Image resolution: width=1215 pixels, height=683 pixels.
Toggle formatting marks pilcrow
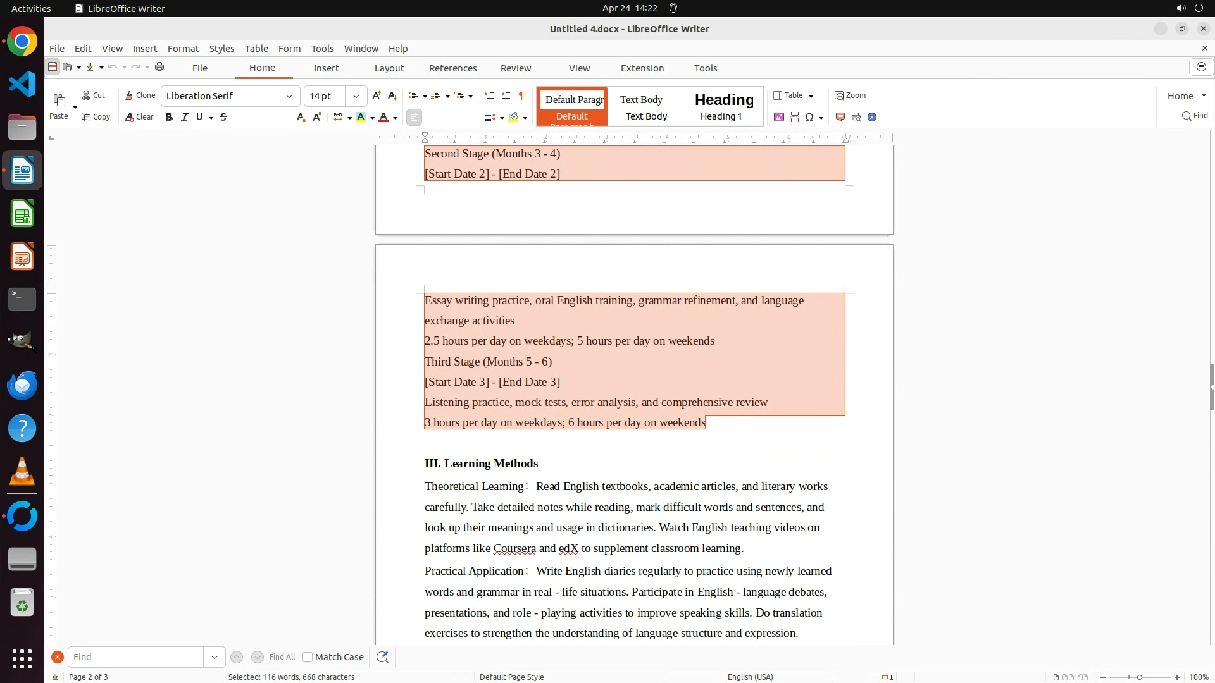(521, 95)
